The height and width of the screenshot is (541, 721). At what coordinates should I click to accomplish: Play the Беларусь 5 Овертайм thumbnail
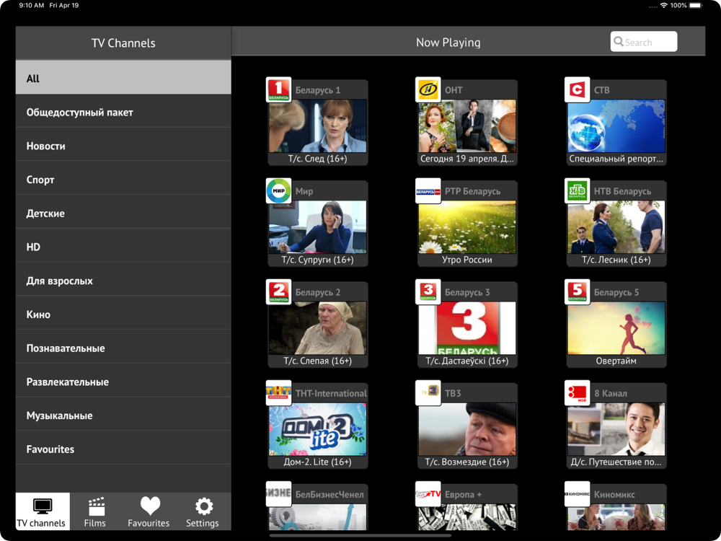coord(616,328)
